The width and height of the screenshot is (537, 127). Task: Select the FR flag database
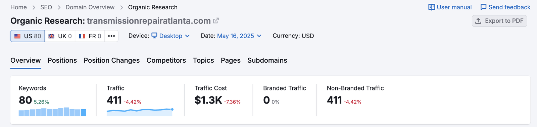click(x=90, y=36)
